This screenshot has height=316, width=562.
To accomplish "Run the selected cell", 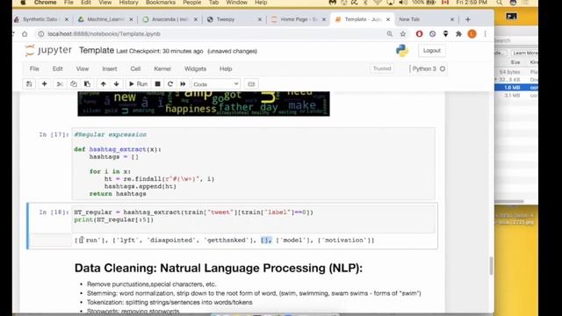I will coord(138,84).
